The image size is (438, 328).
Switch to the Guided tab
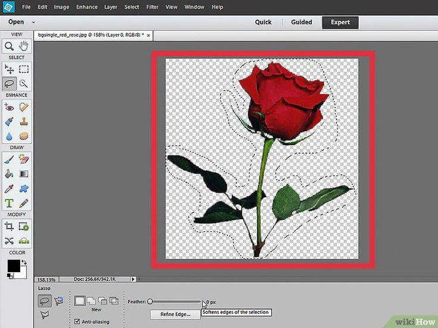301,22
